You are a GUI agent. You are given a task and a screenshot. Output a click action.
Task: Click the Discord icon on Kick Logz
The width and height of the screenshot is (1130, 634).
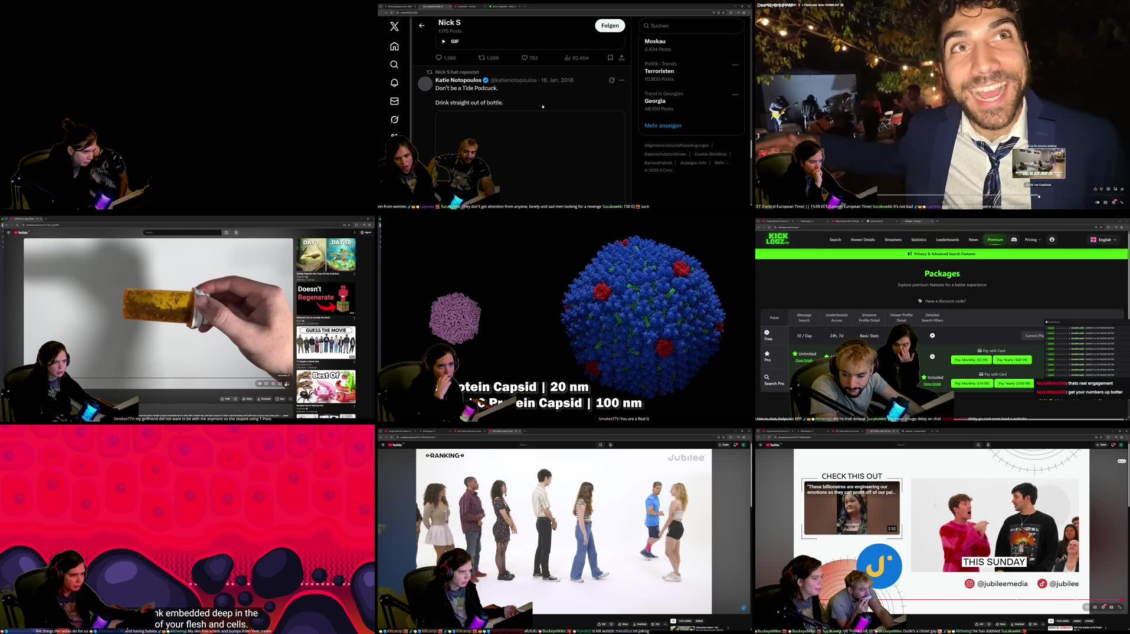[1014, 239]
